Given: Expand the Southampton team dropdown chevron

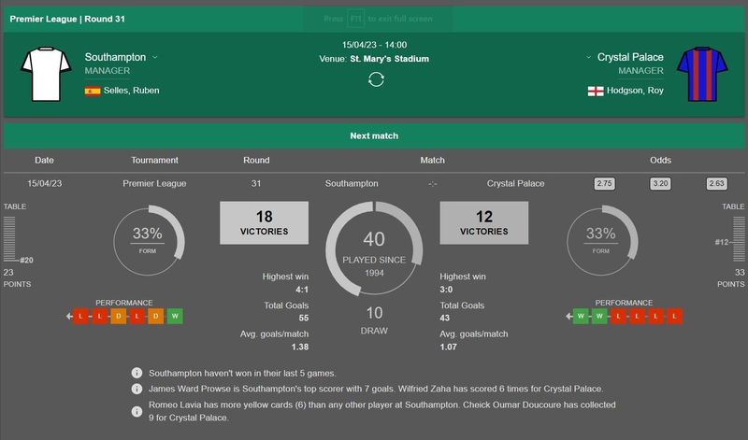Looking at the screenshot, I should pyautogui.click(x=155, y=57).
